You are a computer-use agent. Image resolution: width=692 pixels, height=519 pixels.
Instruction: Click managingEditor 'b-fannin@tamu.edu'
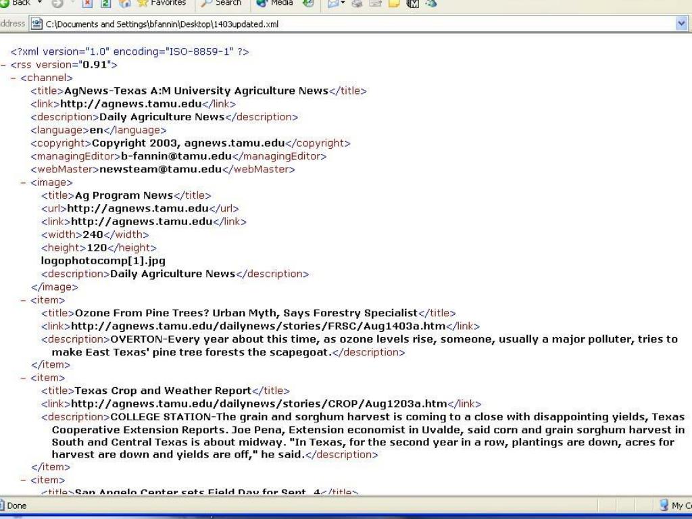(176, 156)
